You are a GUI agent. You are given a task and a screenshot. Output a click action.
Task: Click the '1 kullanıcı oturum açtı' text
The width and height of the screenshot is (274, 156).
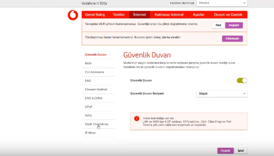[182, 3]
